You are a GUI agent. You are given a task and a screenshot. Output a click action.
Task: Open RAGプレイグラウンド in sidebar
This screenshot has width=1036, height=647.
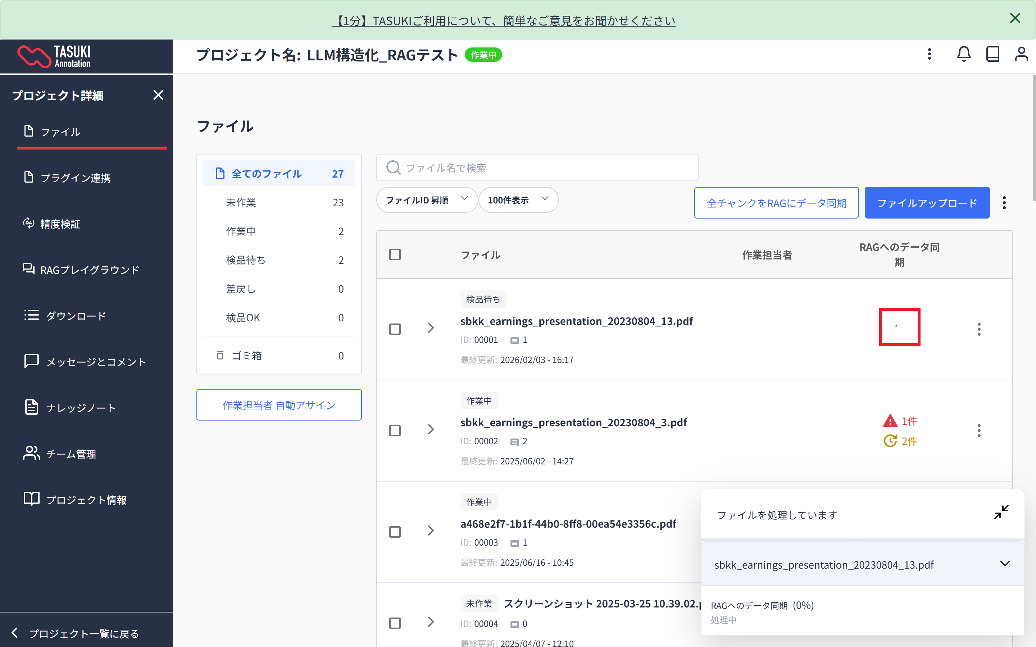(x=90, y=270)
